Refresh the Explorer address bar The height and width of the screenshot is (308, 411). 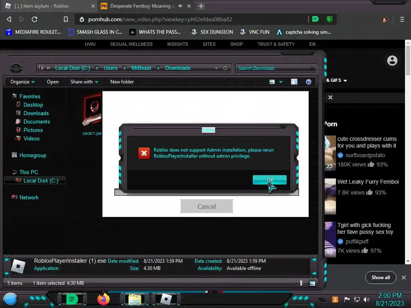(x=225, y=68)
